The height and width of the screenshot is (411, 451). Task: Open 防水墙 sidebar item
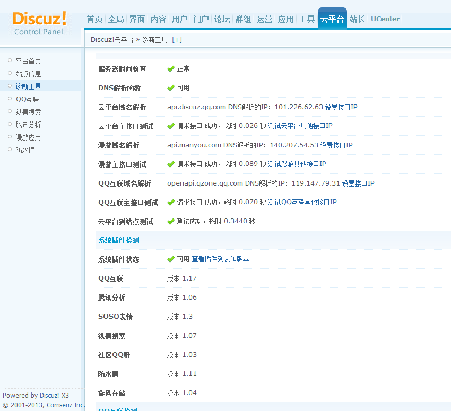click(25, 150)
